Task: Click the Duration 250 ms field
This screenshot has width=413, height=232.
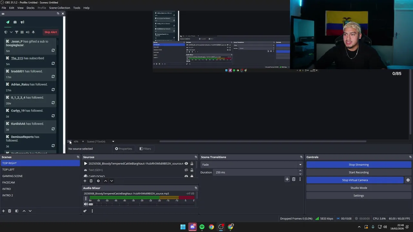Action: click(256, 172)
